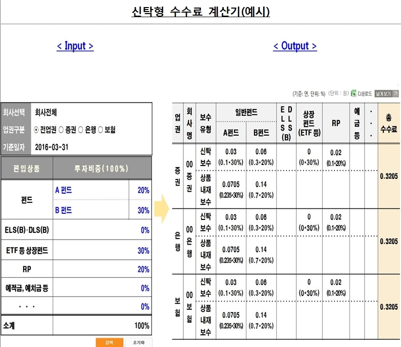Image resolution: width=401 pixels, height=347 pixels.
Task: Select the 전업권 radio button
Action: tap(36, 130)
